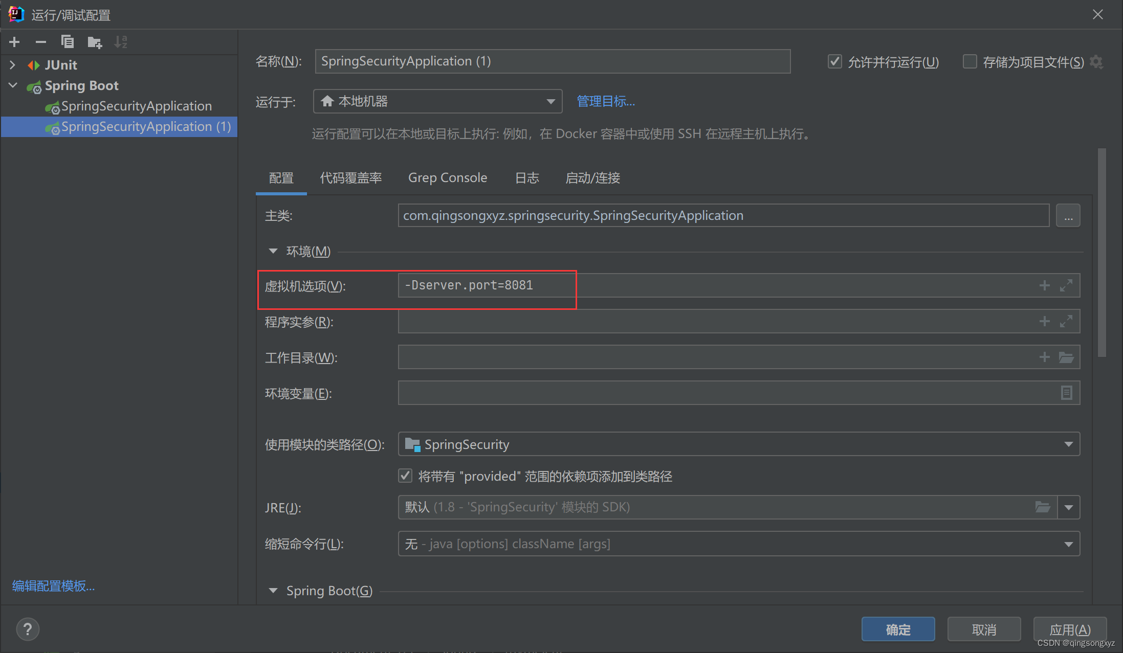The width and height of the screenshot is (1123, 653).
Task: Open the Logs tab
Action: [x=527, y=178]
